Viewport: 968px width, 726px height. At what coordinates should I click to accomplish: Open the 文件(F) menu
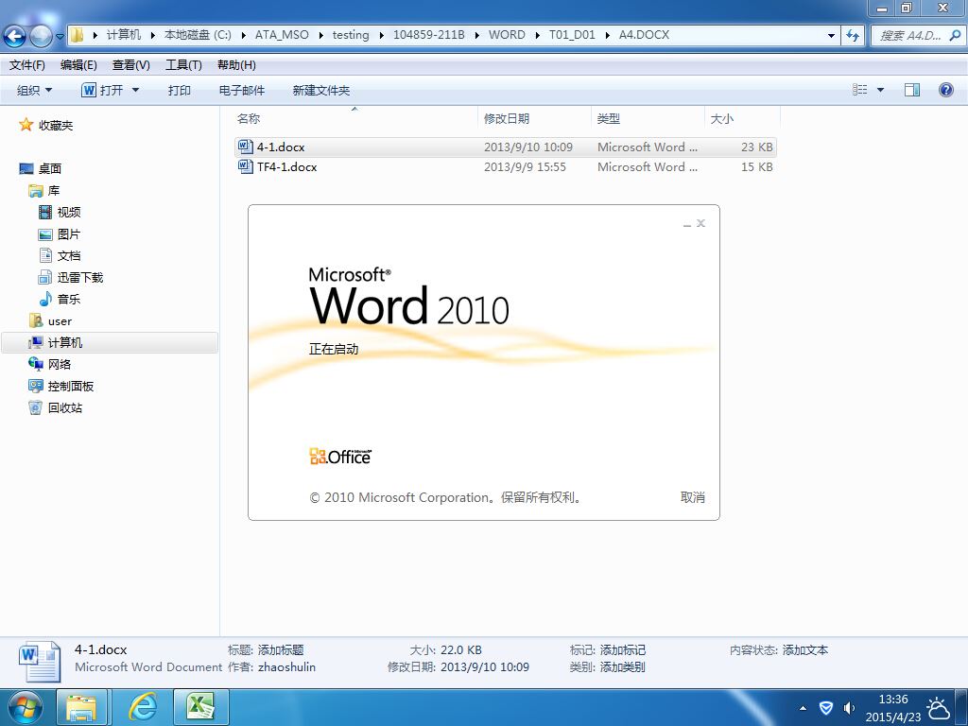27,65
